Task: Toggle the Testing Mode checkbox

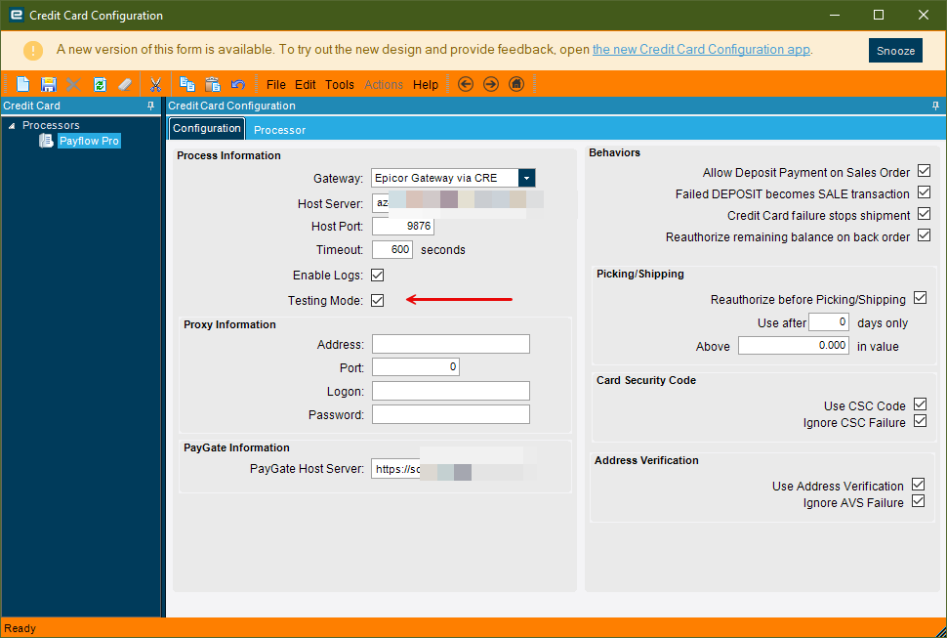Action: tap(378, 301)
